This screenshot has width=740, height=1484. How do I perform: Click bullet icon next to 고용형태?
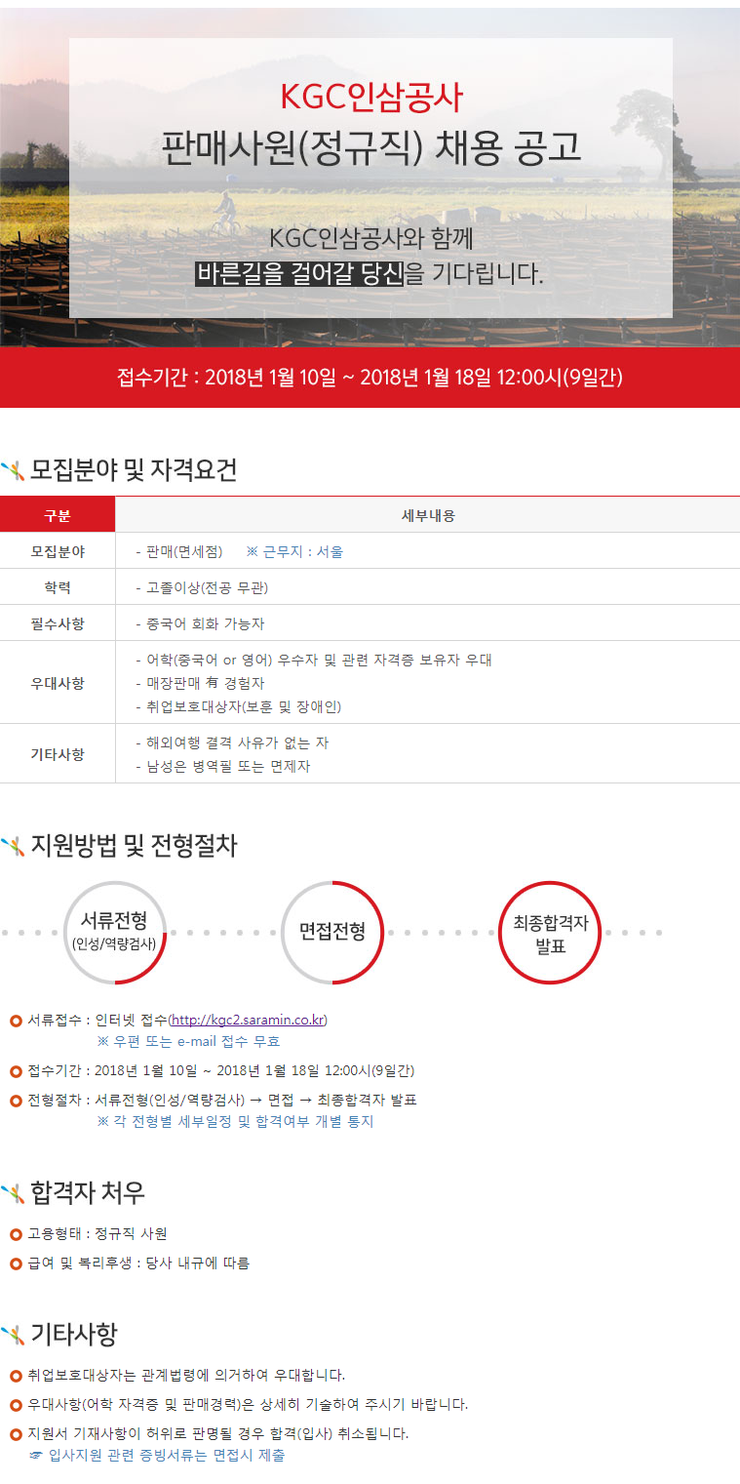[16, 1234]
